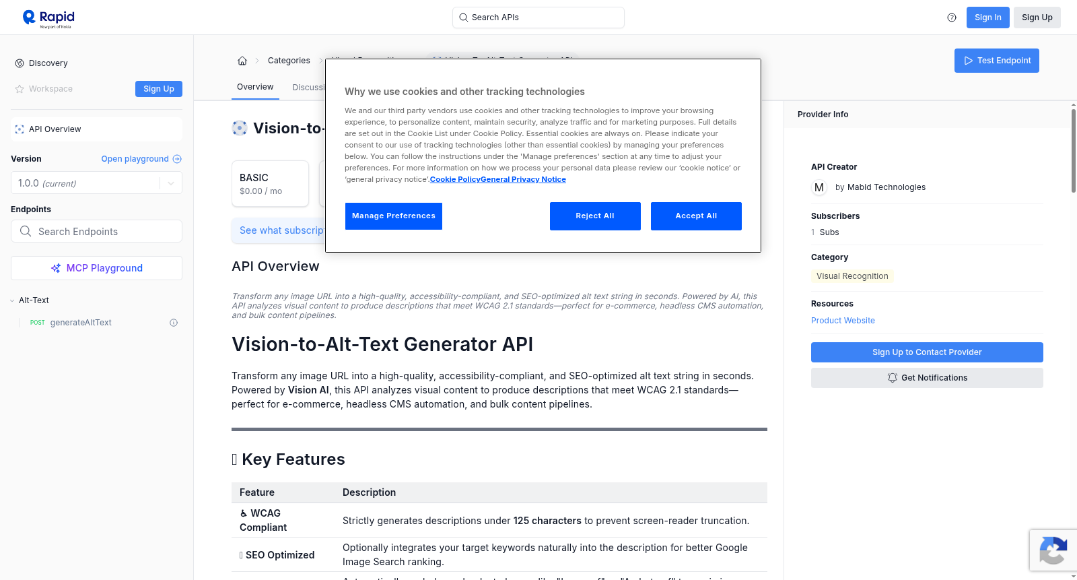Screen dimensions: 1077x580
Task: Open the General Privacy Notice link
Action: 523,179
